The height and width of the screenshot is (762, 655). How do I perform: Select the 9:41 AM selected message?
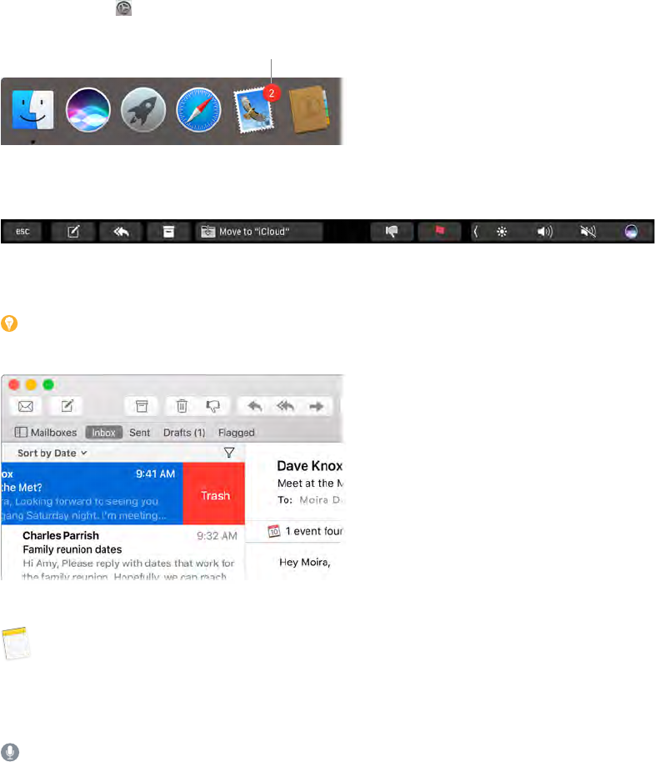click(92, 494)
